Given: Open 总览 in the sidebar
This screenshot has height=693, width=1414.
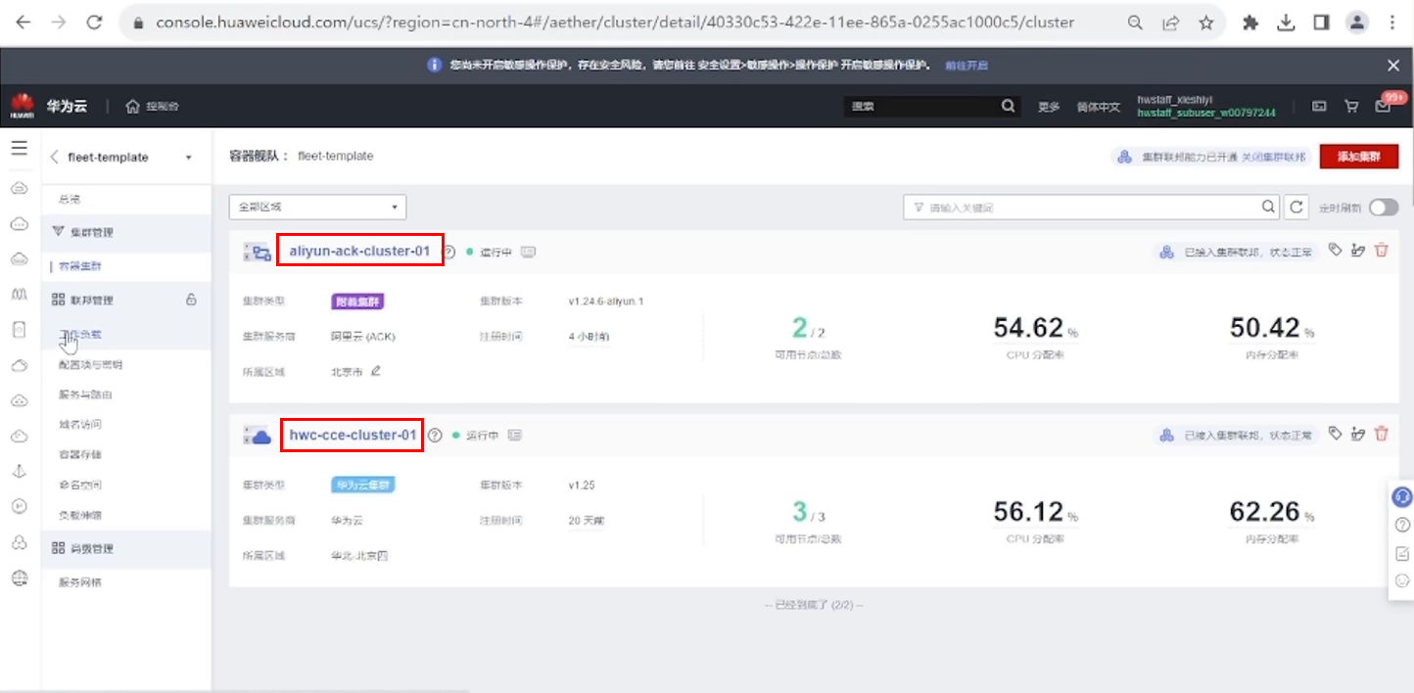Looking at the screenshot, I should point(70,199).
